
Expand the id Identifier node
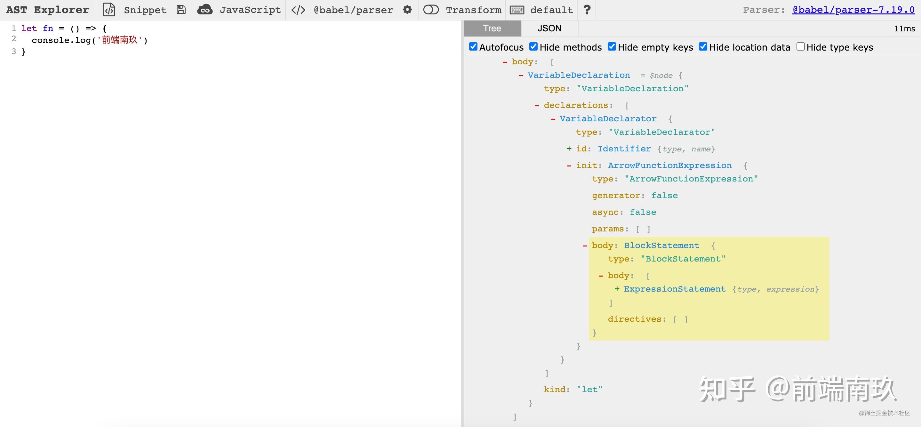click(x=569, y=149)
